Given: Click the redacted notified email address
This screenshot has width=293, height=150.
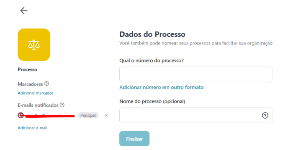Looking at the screenshot, I should [49, 116].
